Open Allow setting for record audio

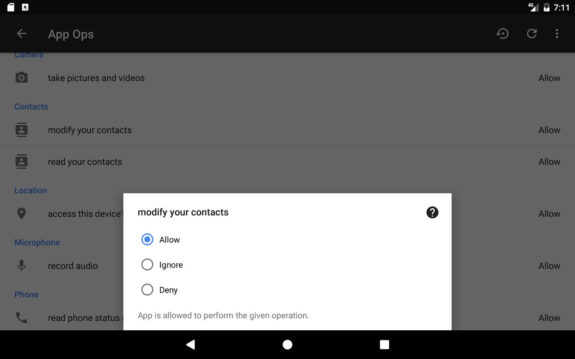(x=549, y=266)
